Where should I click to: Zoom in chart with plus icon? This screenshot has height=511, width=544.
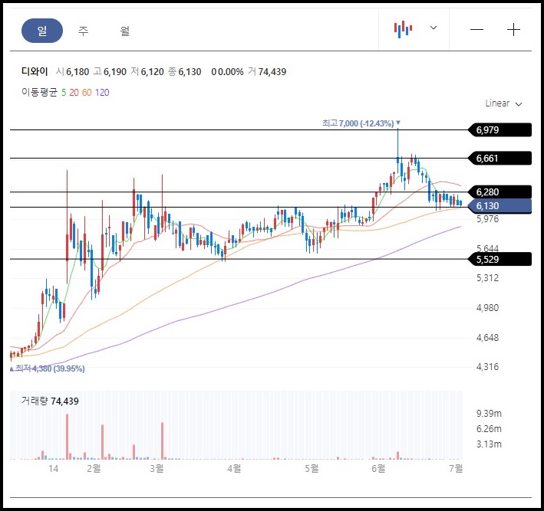(513, 30)
